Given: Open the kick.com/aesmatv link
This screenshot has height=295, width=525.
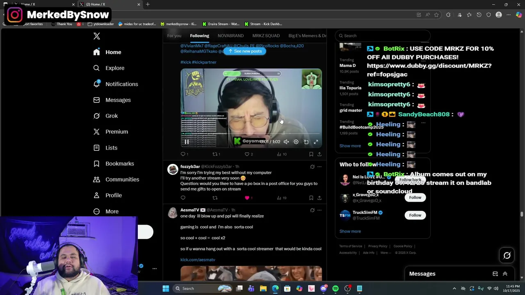Looking at the screenshot, I should (198, 260).
